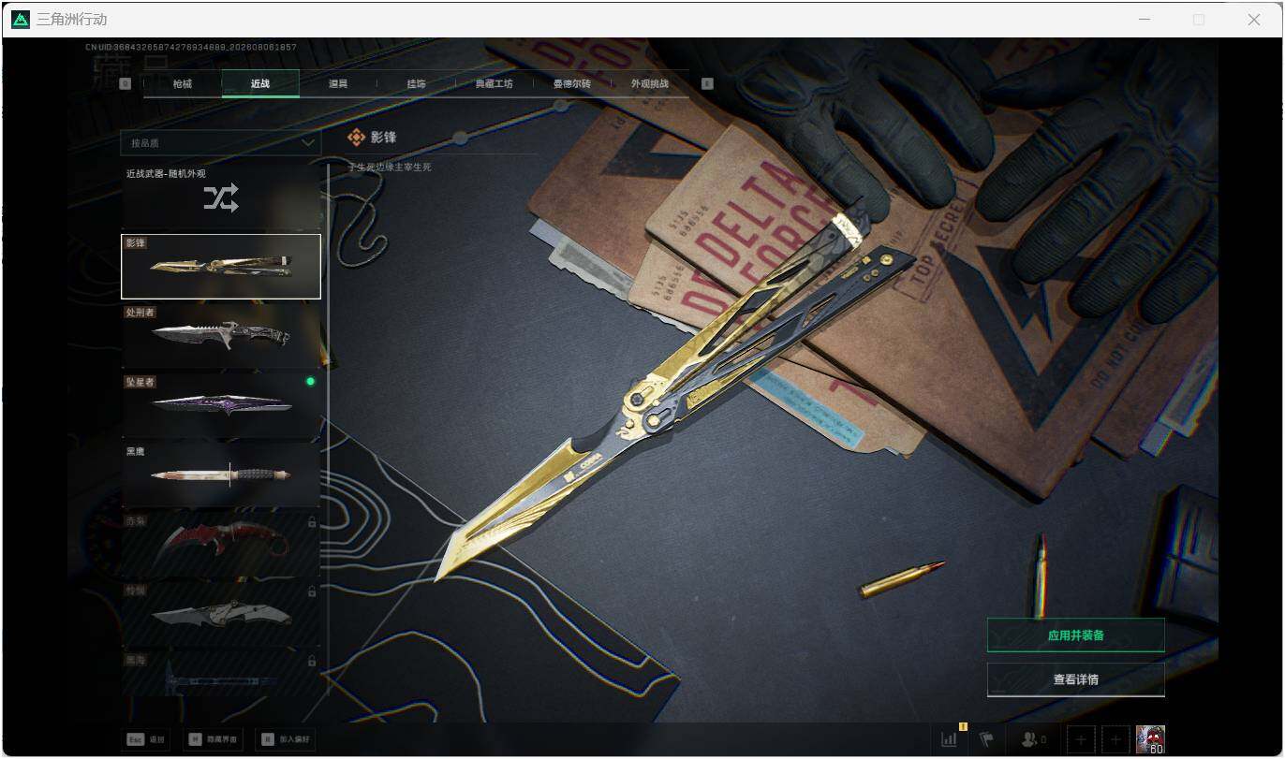Select the locked 黑海 skin thumbnail
Screen dimensions: 1285x759
click(221, 673)
